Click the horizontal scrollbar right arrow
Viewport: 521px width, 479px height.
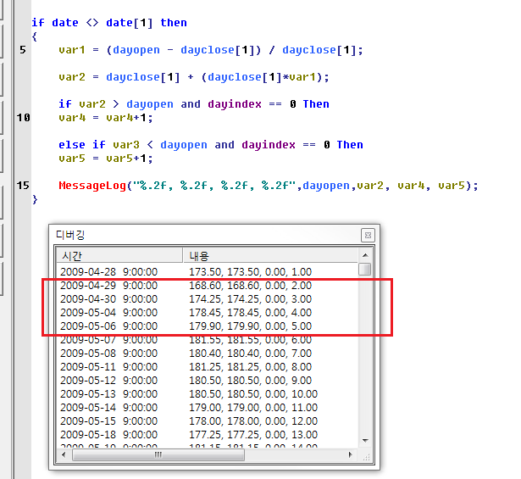point(352,455)
